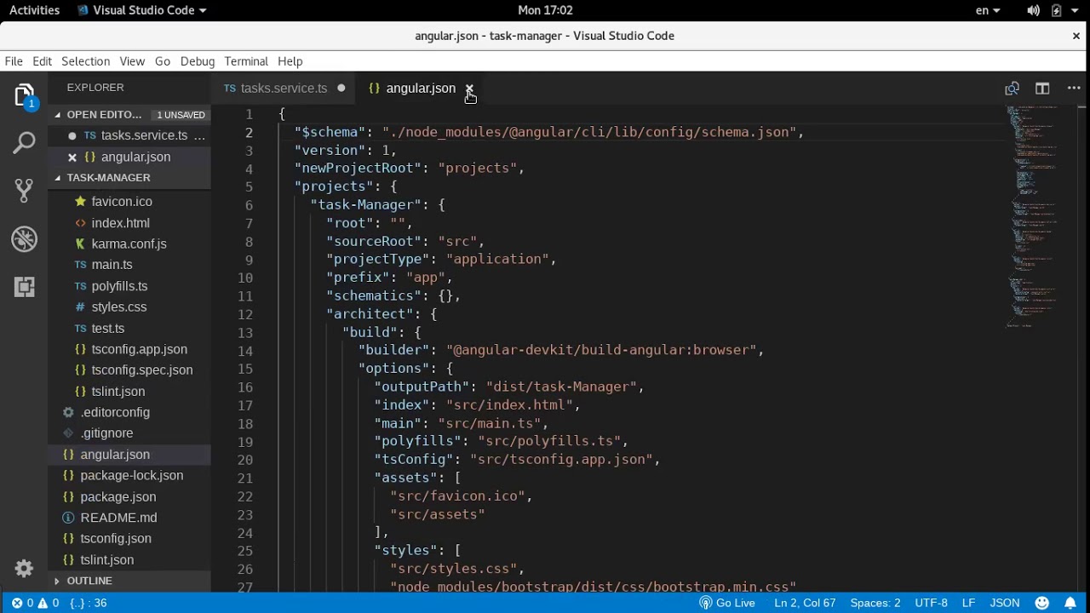Change indentation Spaces: 2
Image resolution: width=1090 pixels, height=613 pixels.
[x=875, y=603]
